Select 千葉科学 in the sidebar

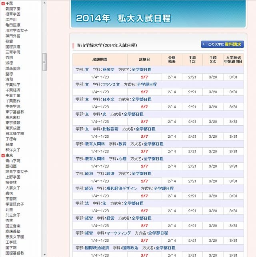13,85
